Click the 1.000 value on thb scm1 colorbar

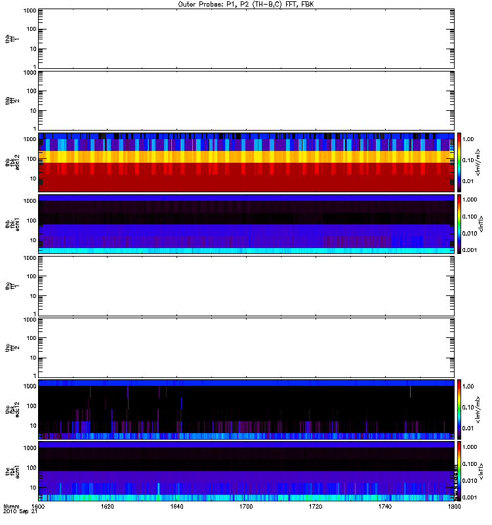click(x=470, y=199)
